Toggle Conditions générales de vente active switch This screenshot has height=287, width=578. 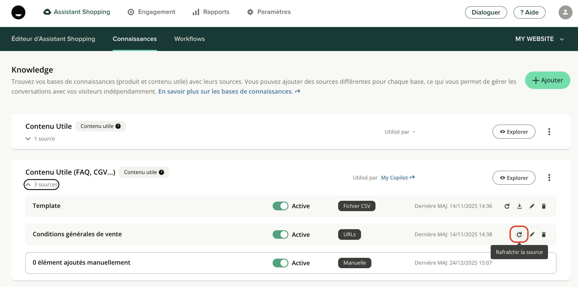coord(280,234)
